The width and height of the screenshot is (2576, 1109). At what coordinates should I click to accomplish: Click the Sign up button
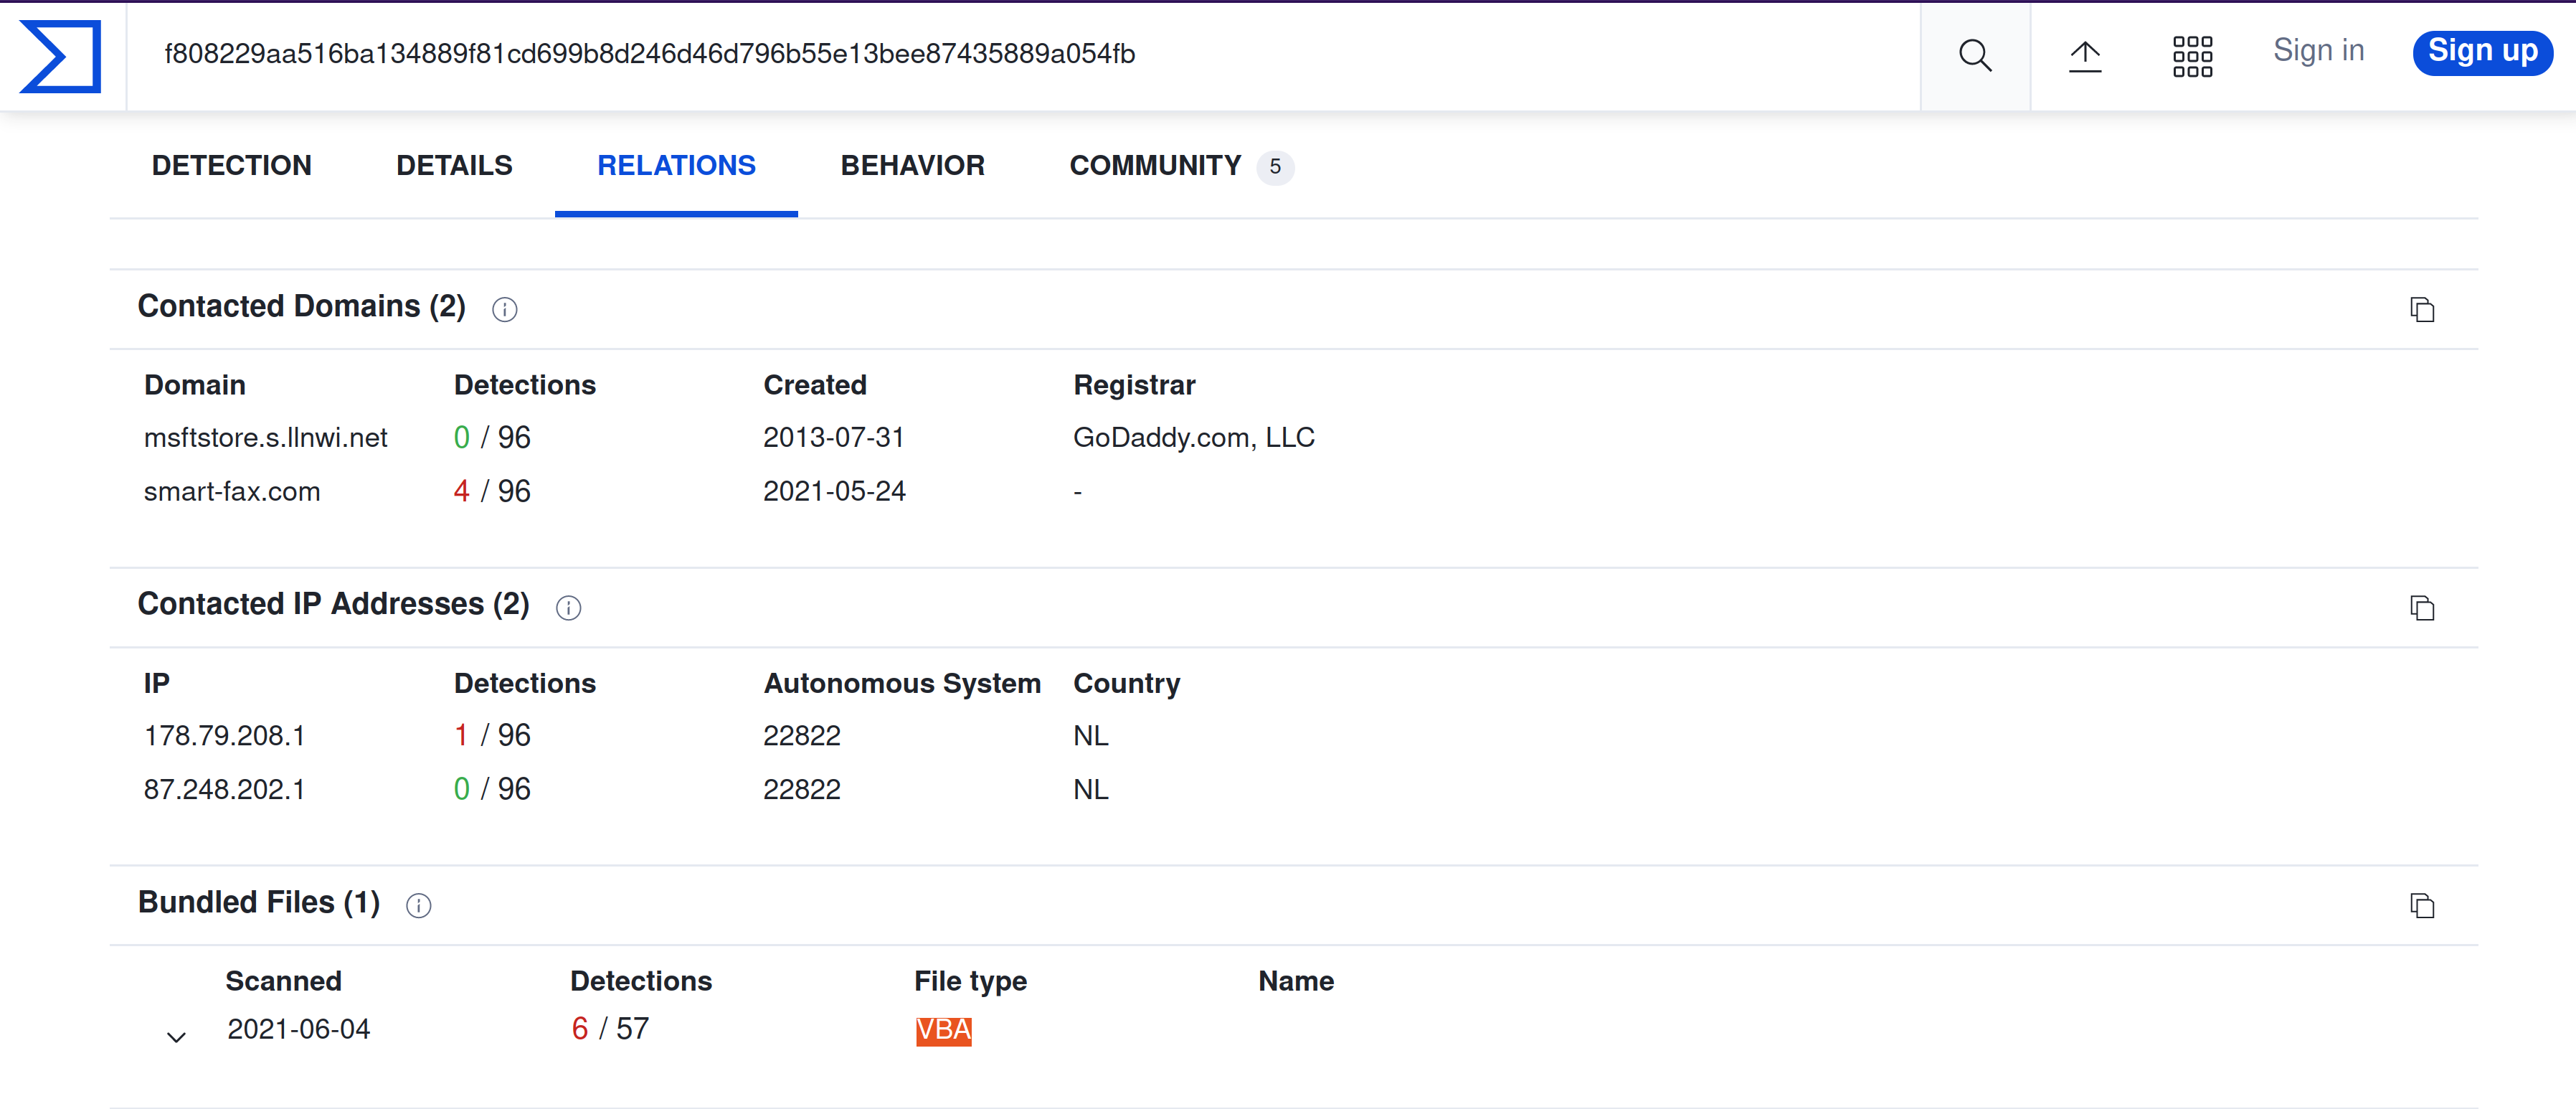click(x=2481, y=52)
